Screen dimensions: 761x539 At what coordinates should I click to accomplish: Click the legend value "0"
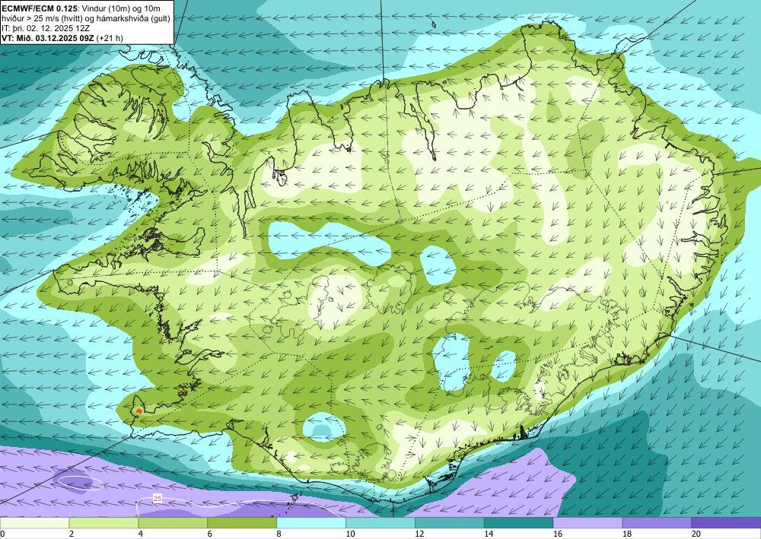[x=2, y=534]
